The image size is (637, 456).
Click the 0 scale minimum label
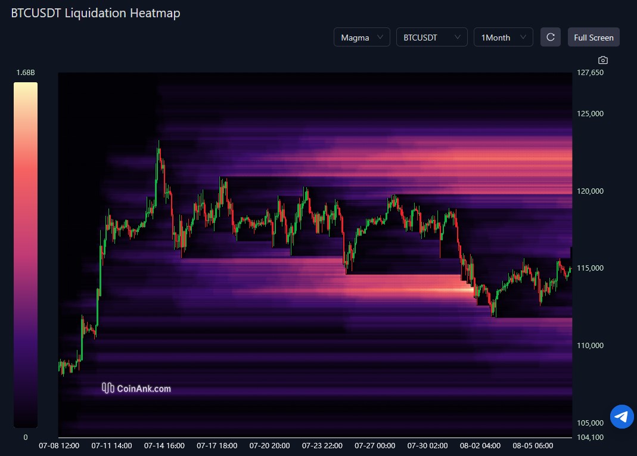(x=26, y=438)
